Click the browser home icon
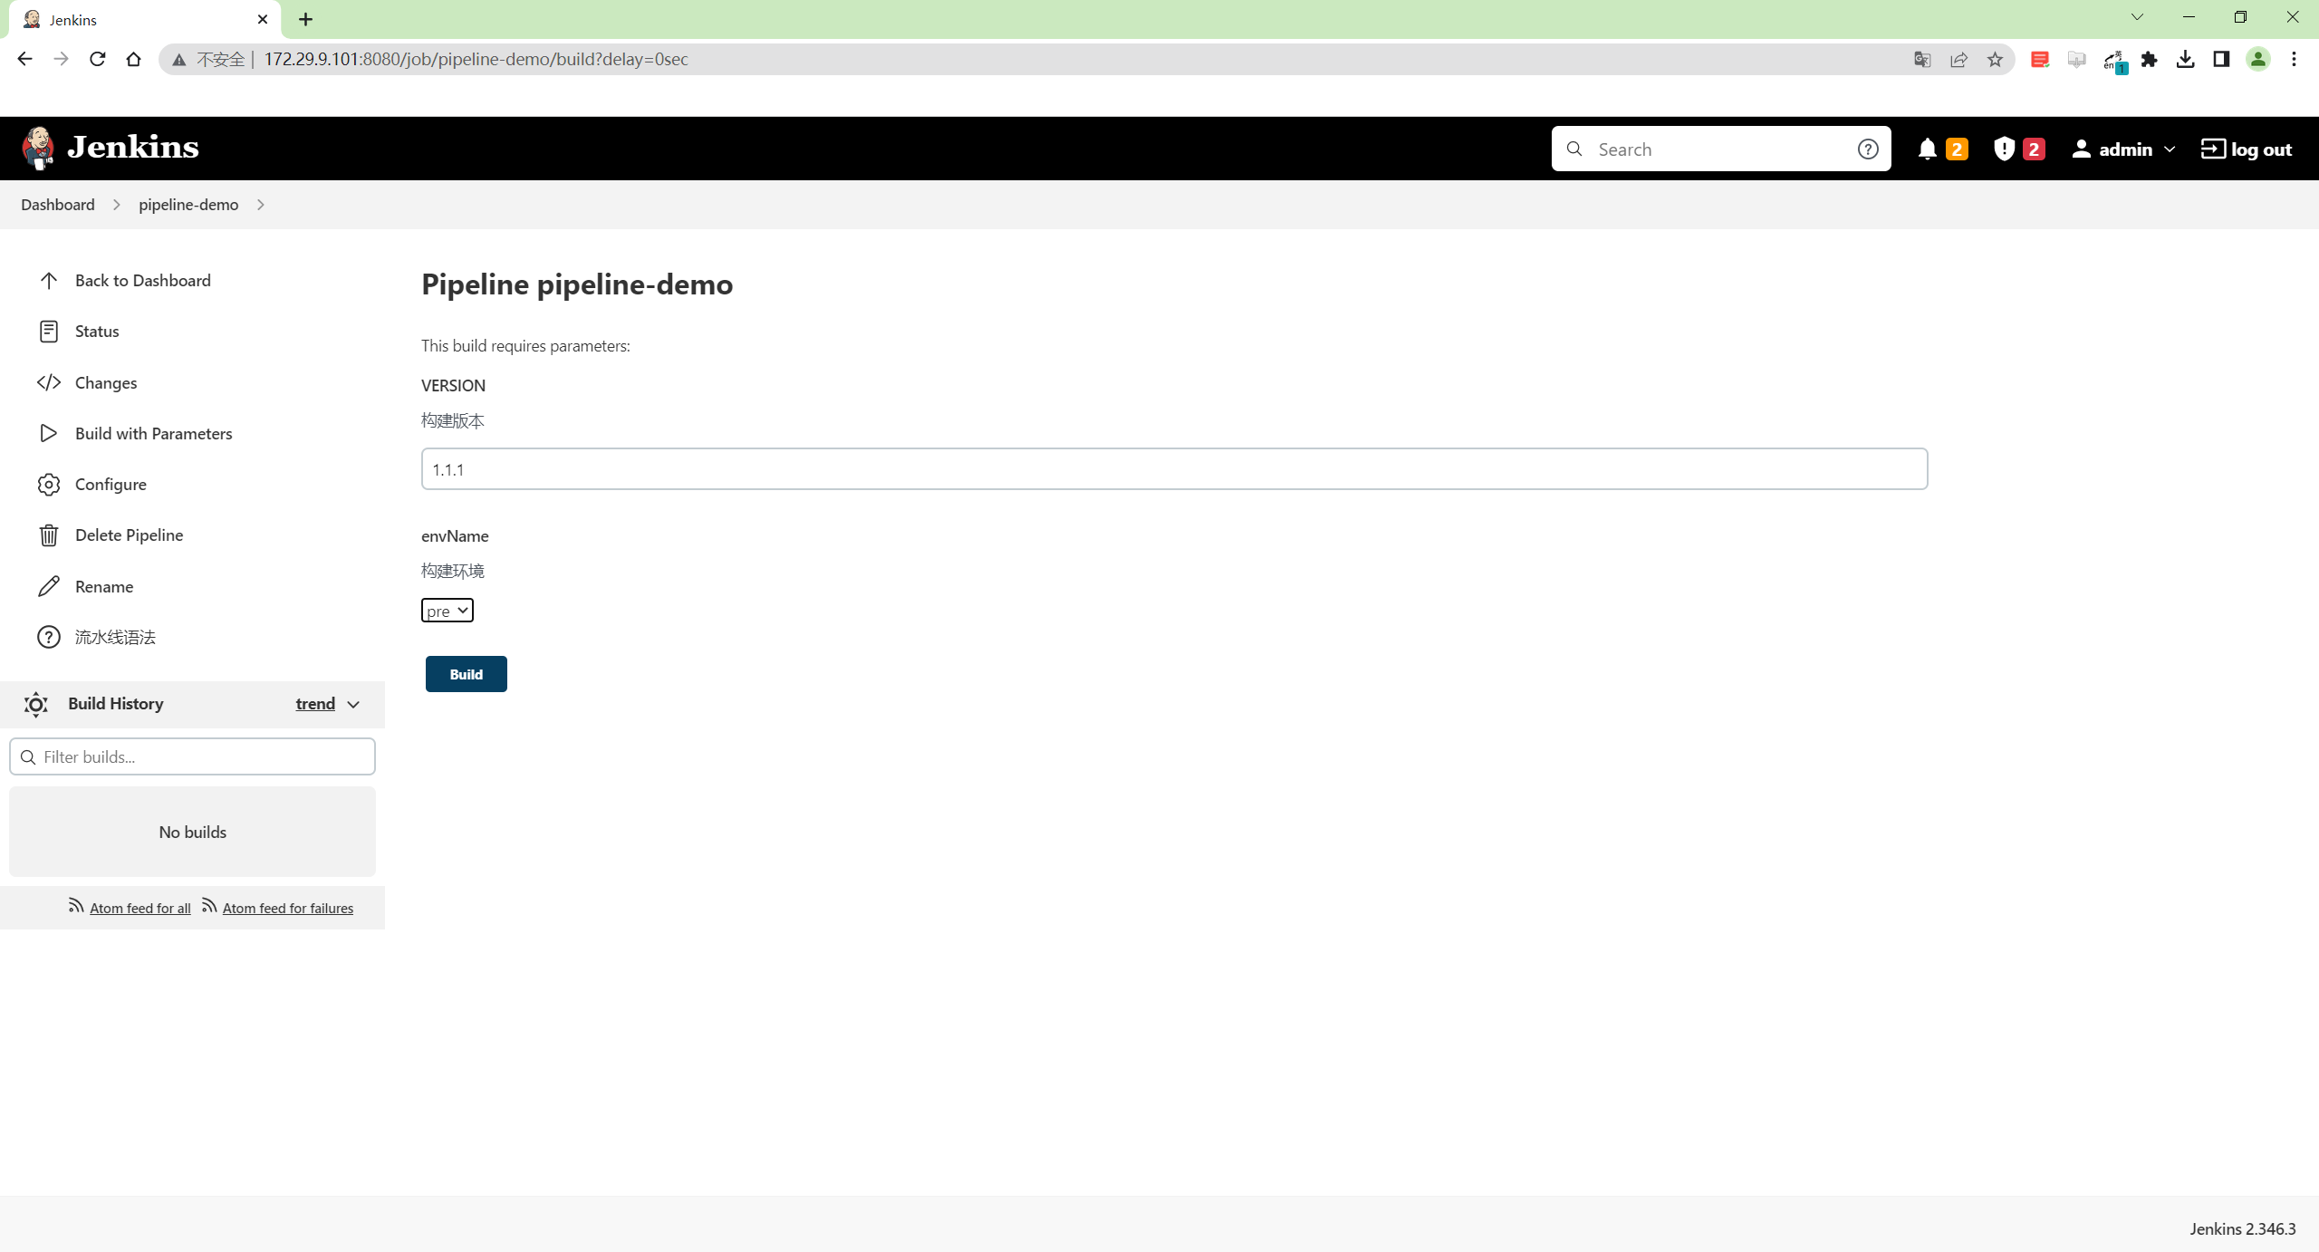Viewport: 2319px width, 1252px height. tap(133, 60)
